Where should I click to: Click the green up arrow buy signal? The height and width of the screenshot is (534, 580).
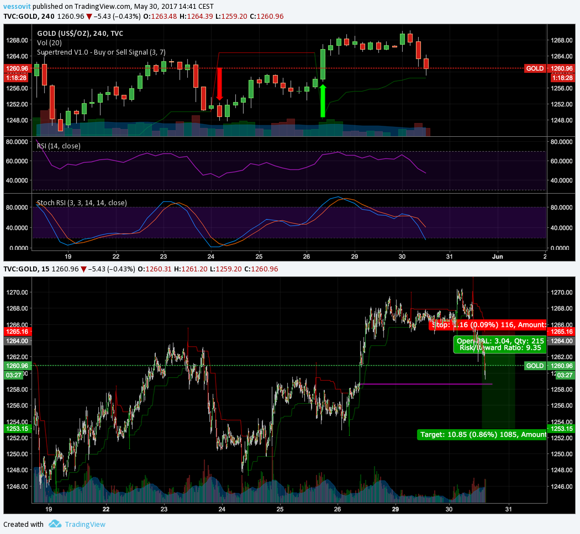[323, 101]
